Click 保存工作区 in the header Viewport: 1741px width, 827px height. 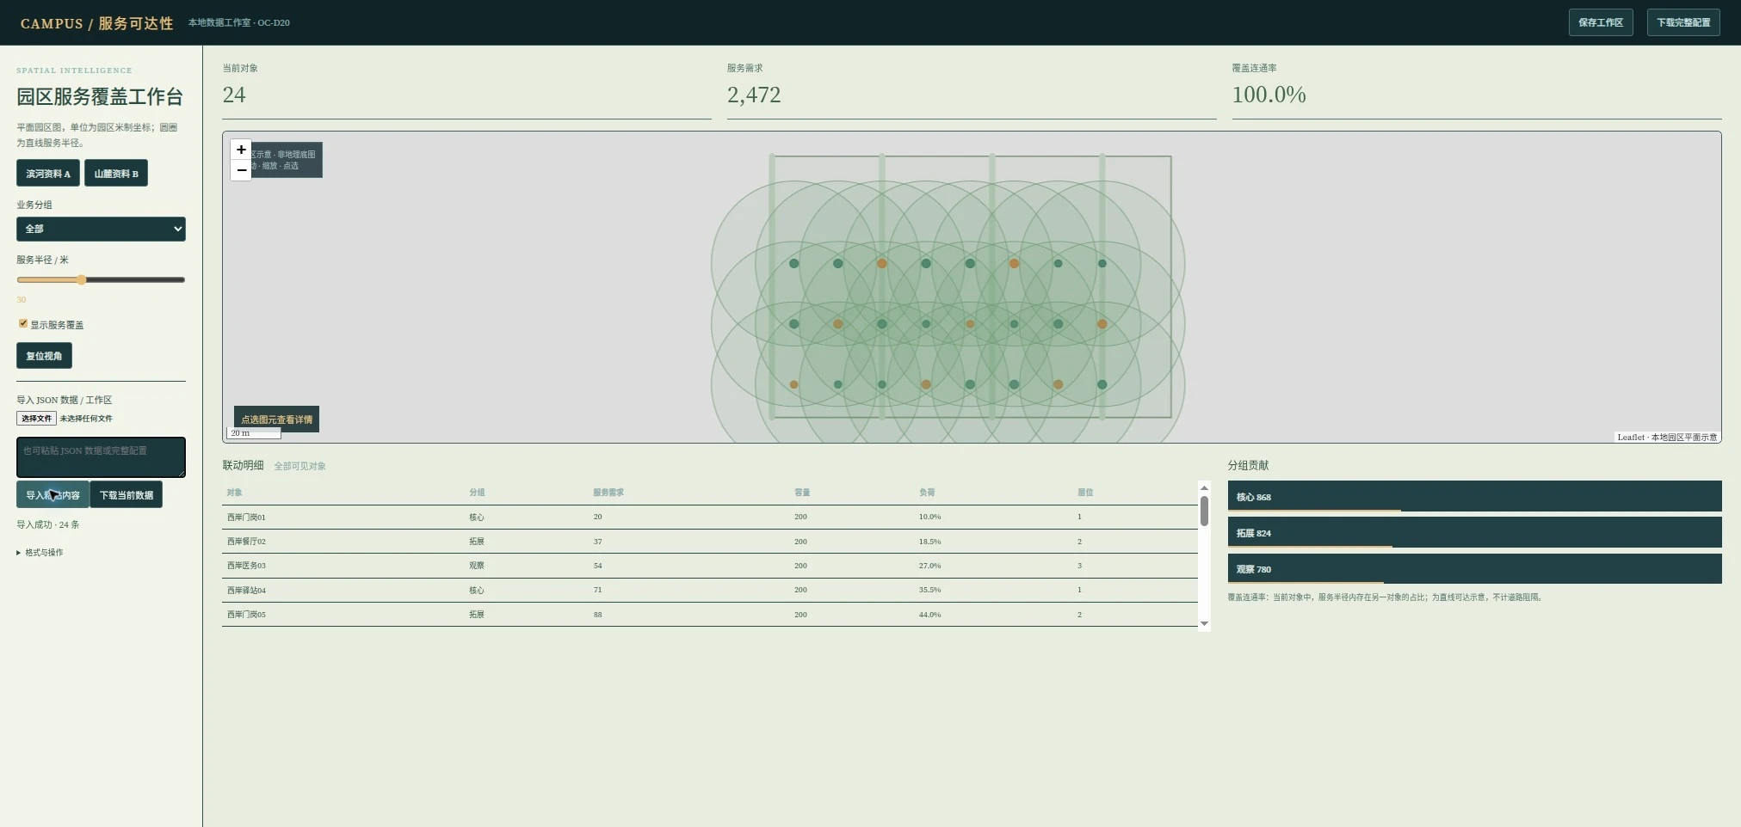pyautogui.click(x=1601, y=22)
